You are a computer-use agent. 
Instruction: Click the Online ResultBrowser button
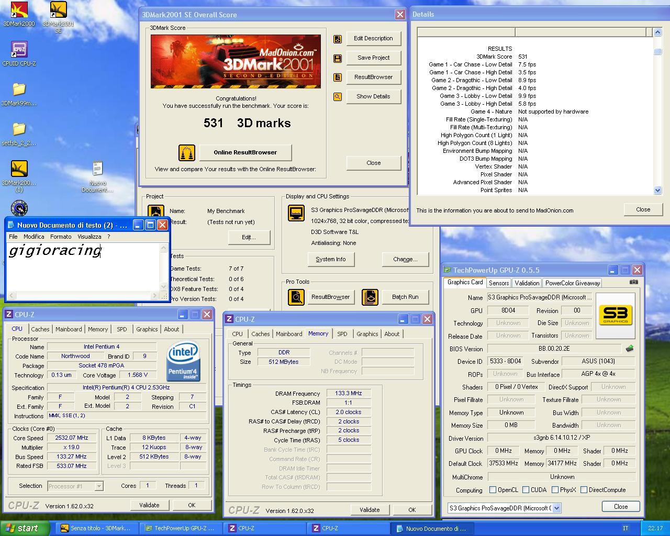(x=245, y=153)
